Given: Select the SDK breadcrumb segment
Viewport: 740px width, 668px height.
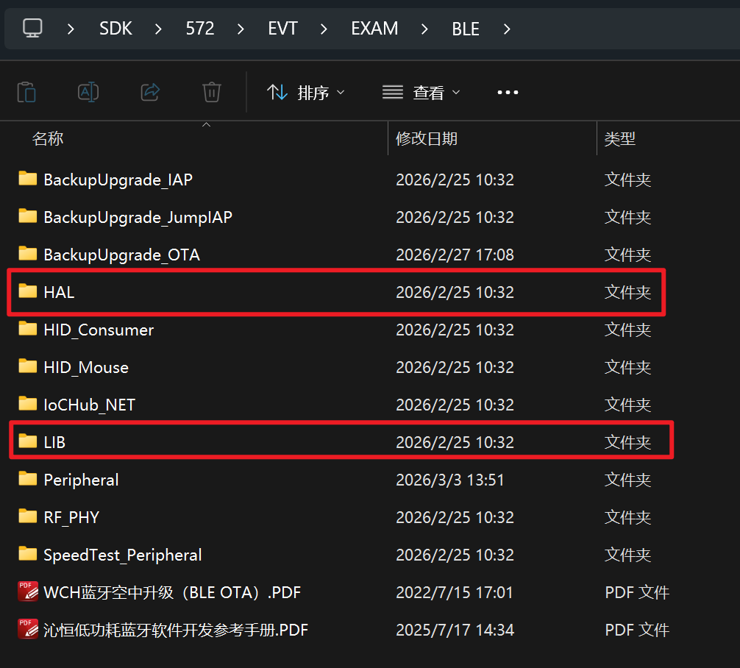Looking at the screenshot, I should coord(115,29).
